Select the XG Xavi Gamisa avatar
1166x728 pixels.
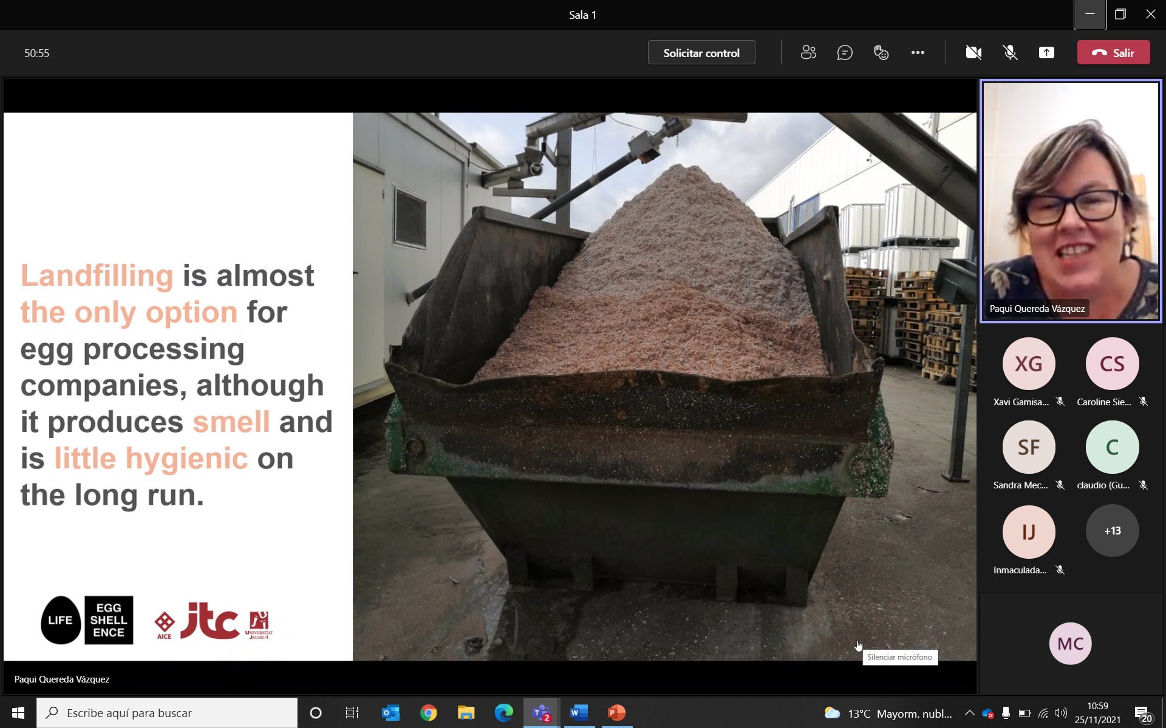1029,363
